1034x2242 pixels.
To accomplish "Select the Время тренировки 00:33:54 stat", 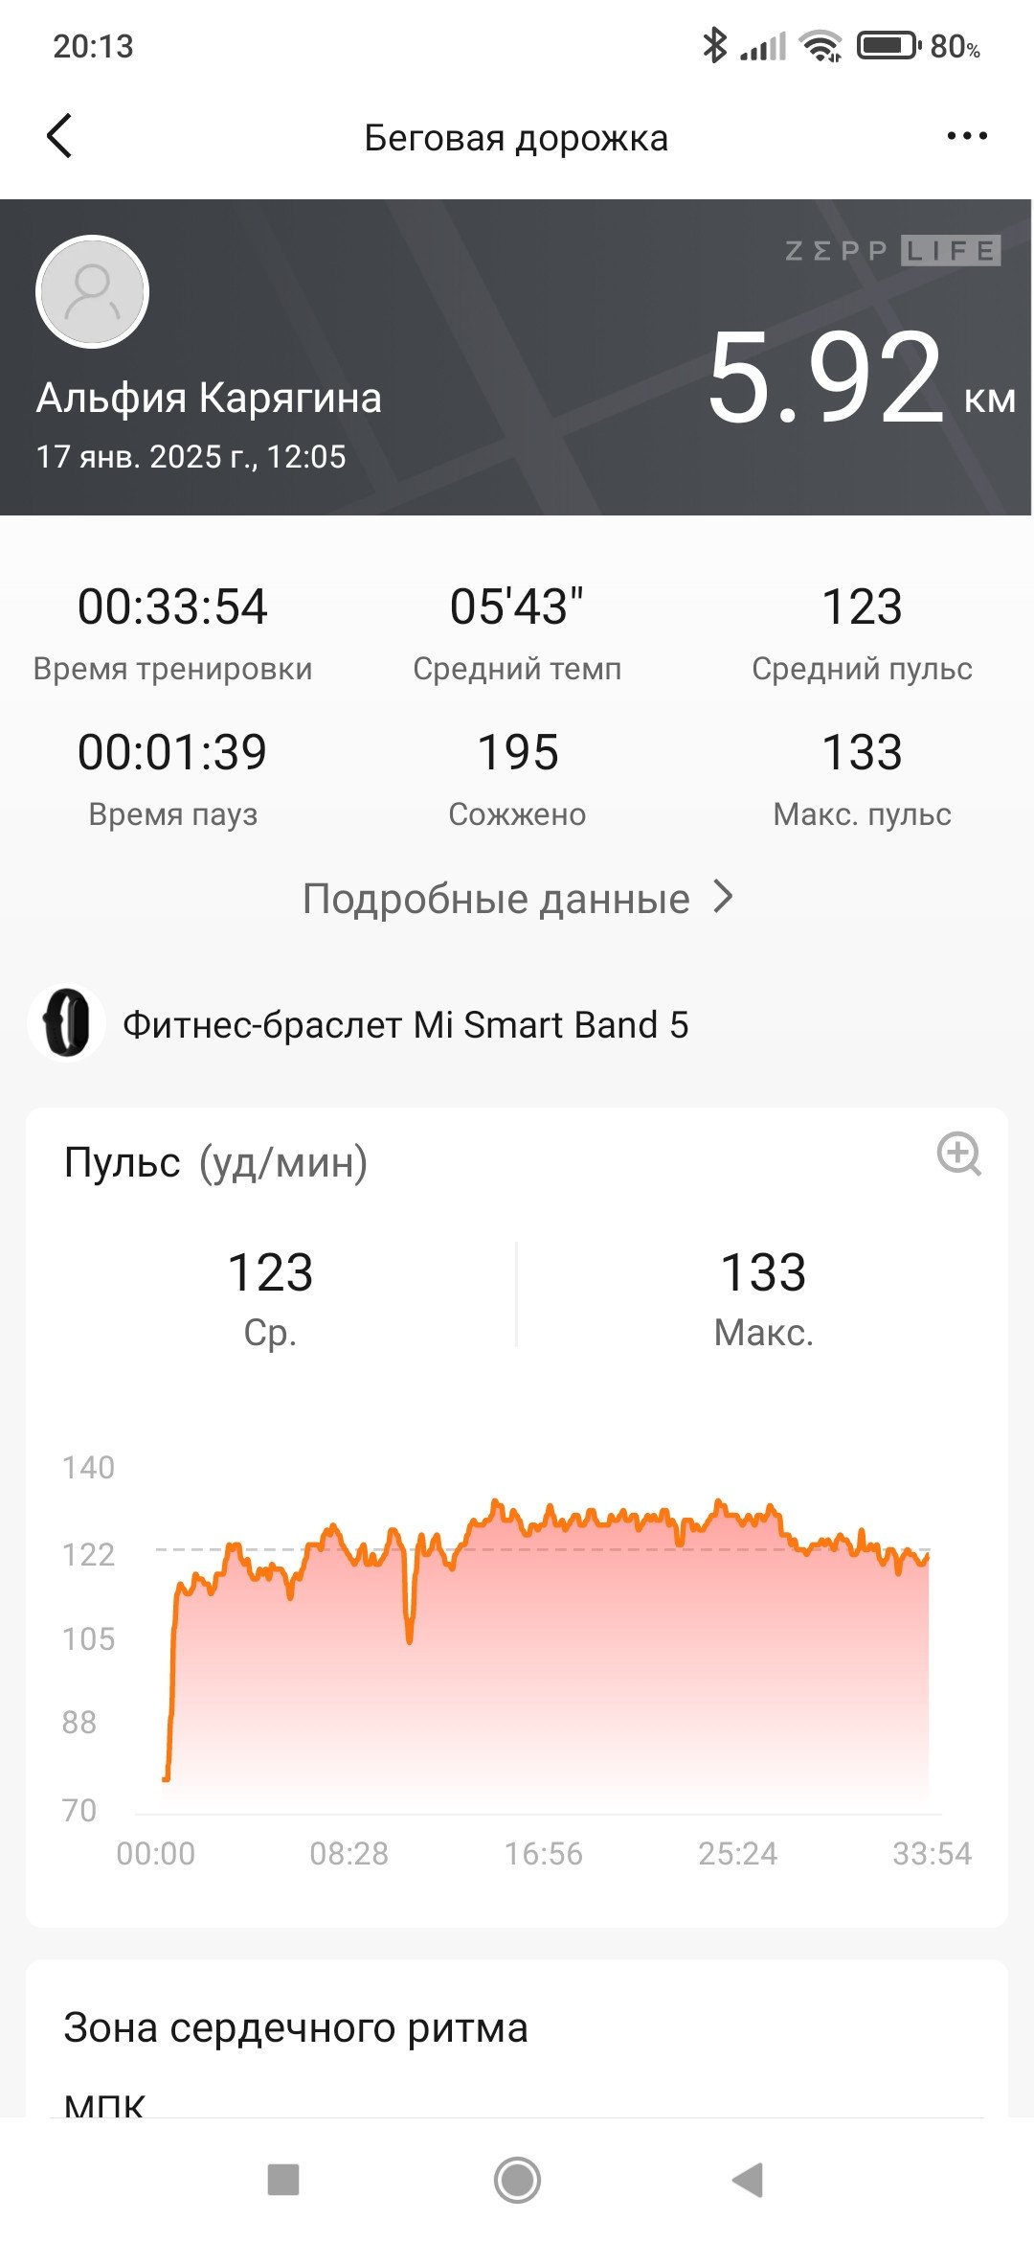I will [x=172, y=633].
